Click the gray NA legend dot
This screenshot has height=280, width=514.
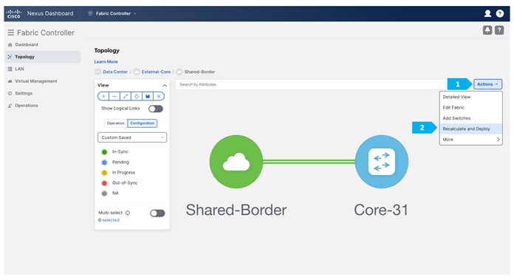[x=104, y=194]
